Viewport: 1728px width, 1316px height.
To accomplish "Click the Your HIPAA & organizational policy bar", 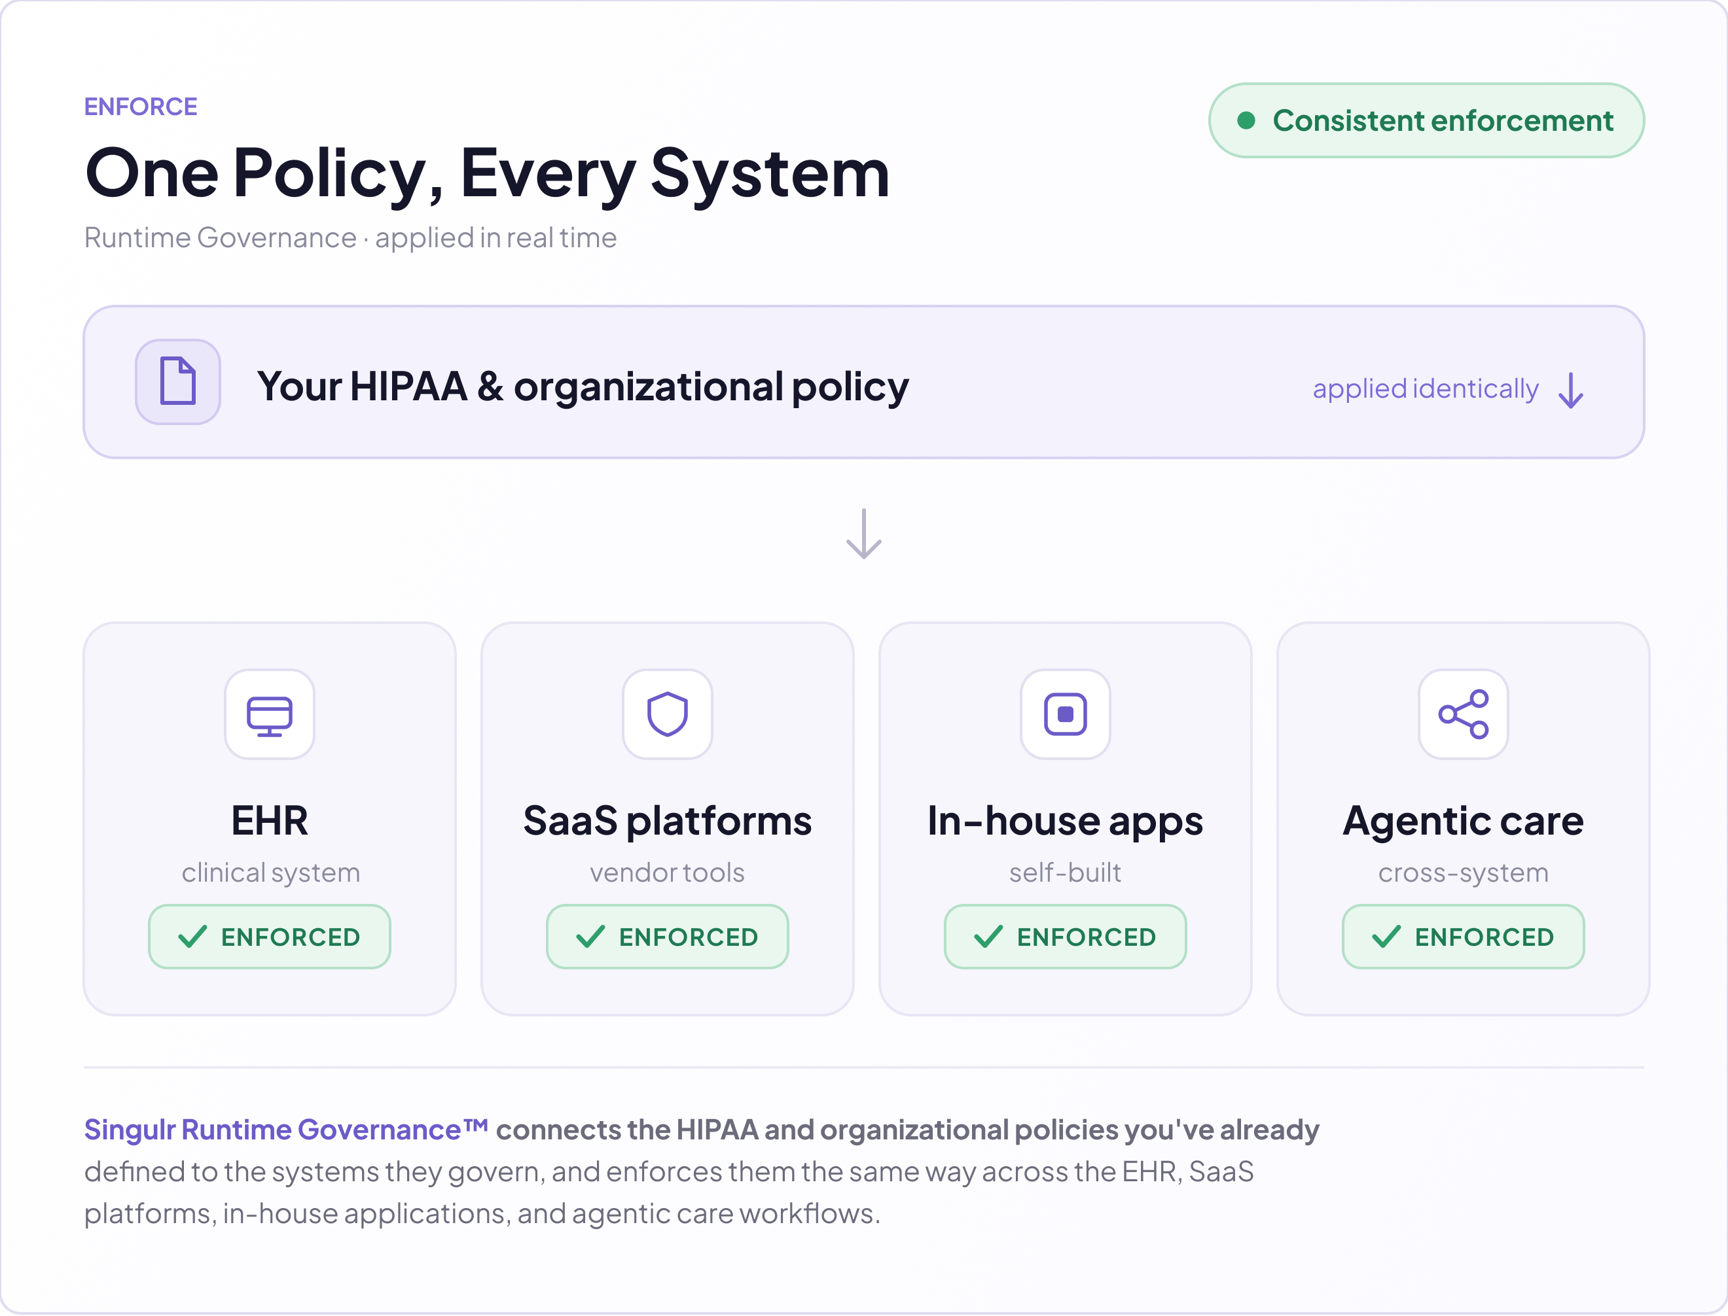I will point(863,382).
